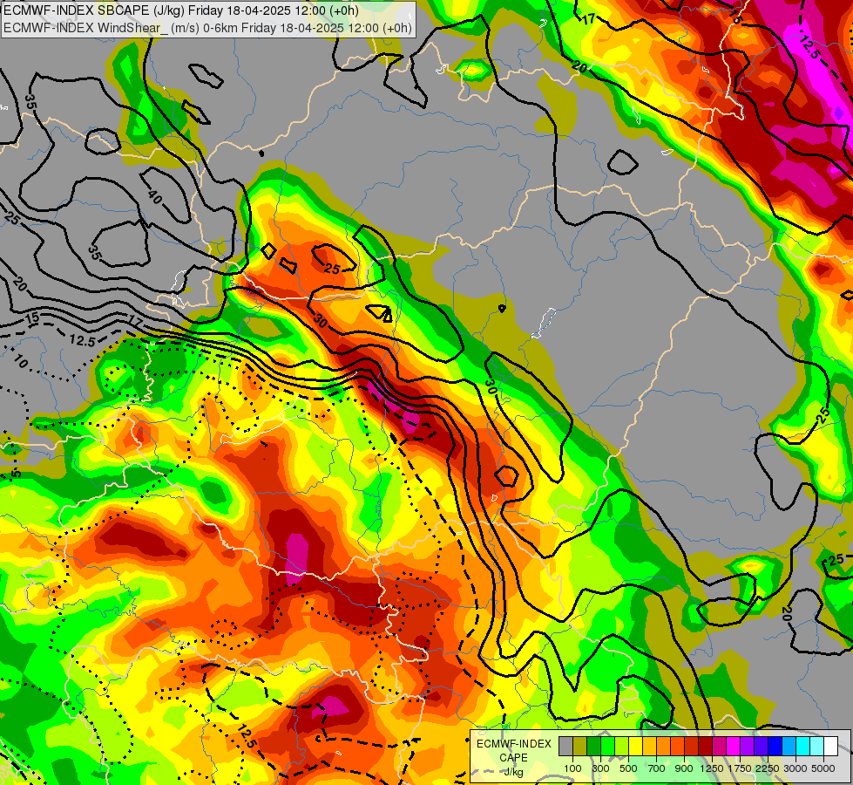
Task: Click the '700' legend scale label
Action: tap(657, 768)
